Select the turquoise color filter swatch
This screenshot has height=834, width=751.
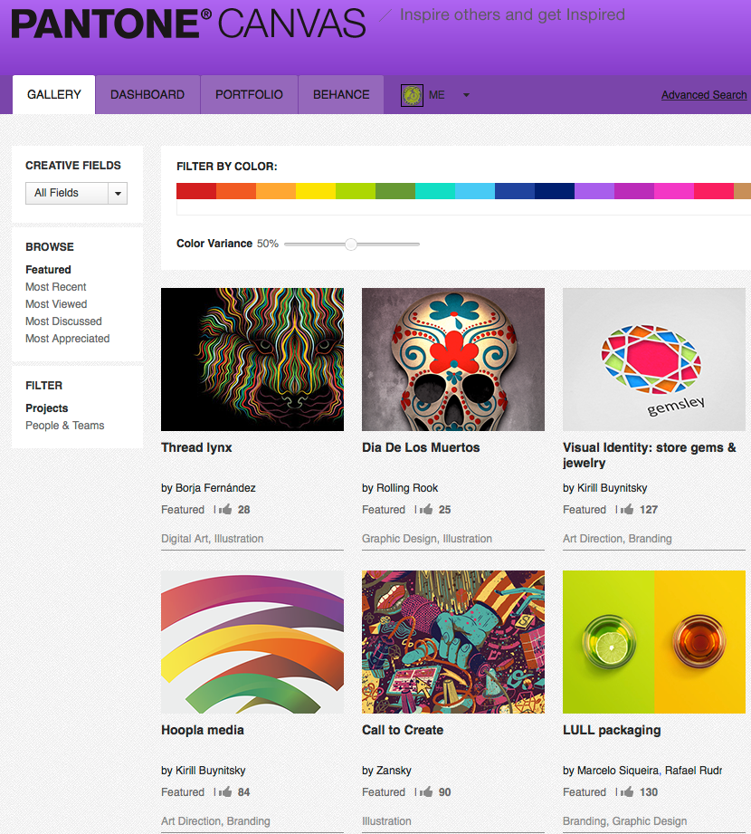[435, 191]
